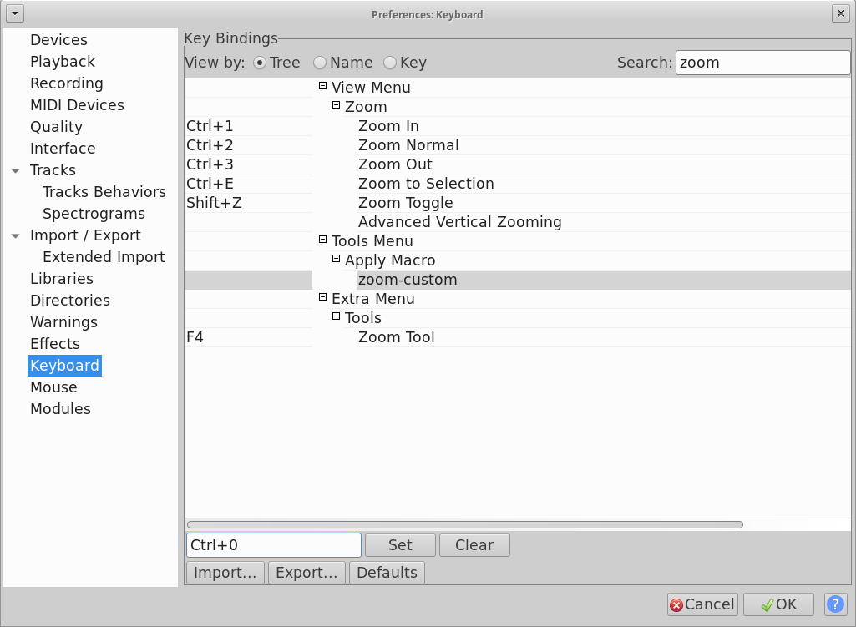The width and height of the screenshot is (856, 627).
Task: Open the Playback preferences page
Action: point(63,62)
